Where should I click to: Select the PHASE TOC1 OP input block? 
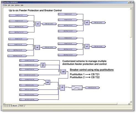18,21
